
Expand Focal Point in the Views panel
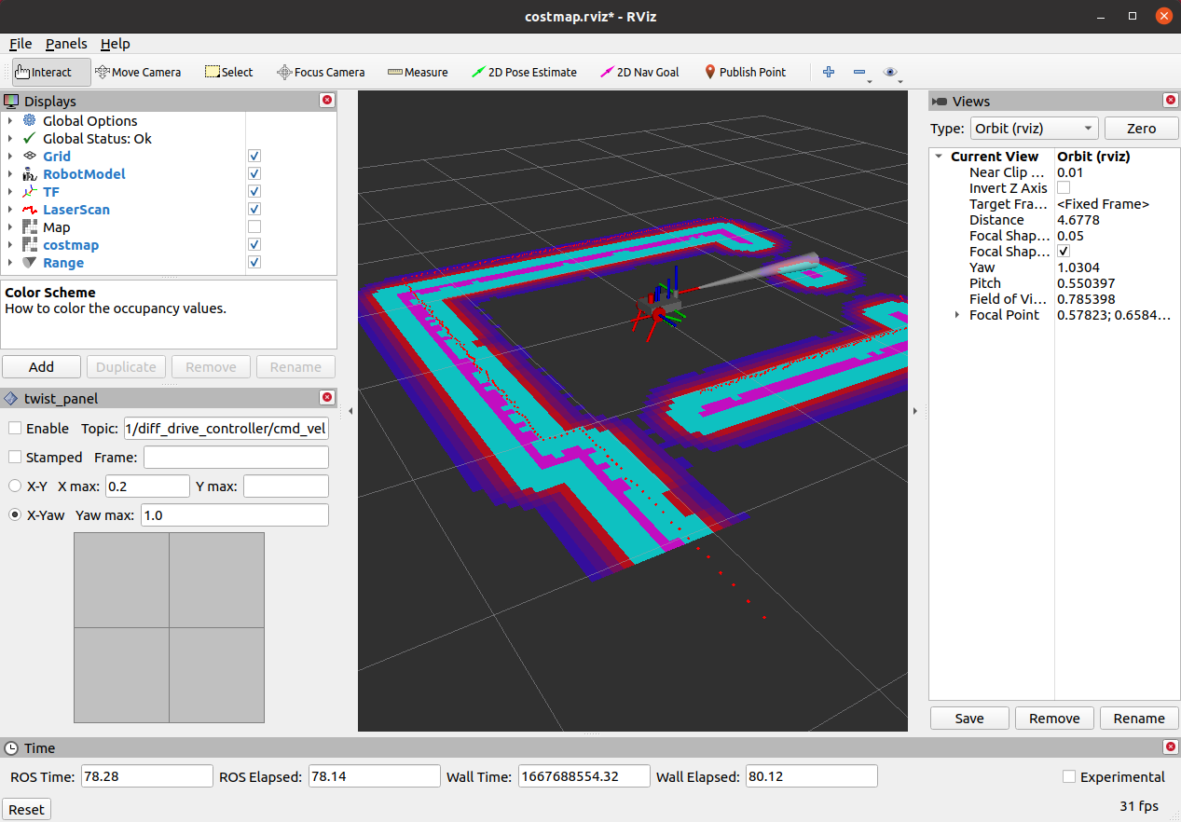[955, 314]
